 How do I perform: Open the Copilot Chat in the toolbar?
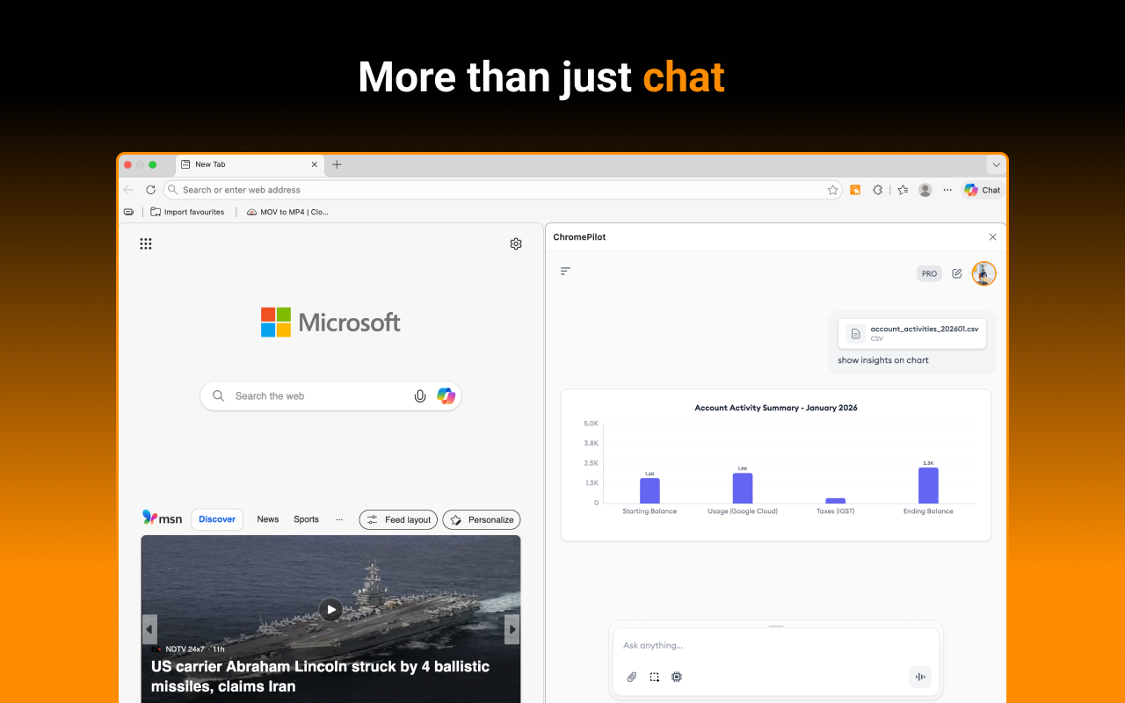tap(982, 190)
